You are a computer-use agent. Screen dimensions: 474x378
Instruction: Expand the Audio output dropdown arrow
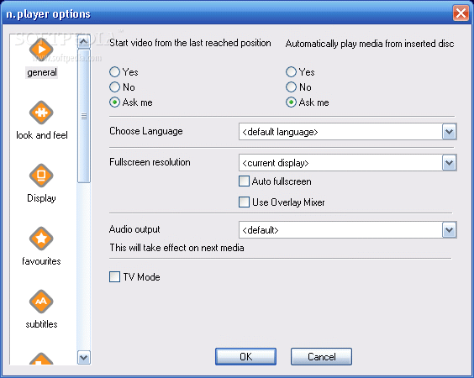pos(450,230)
